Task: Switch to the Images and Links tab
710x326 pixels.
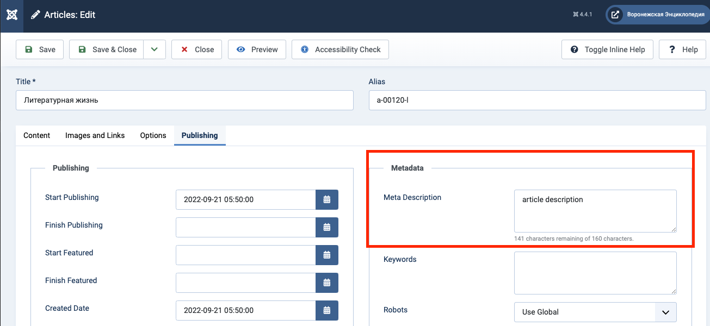Action: 95,135
